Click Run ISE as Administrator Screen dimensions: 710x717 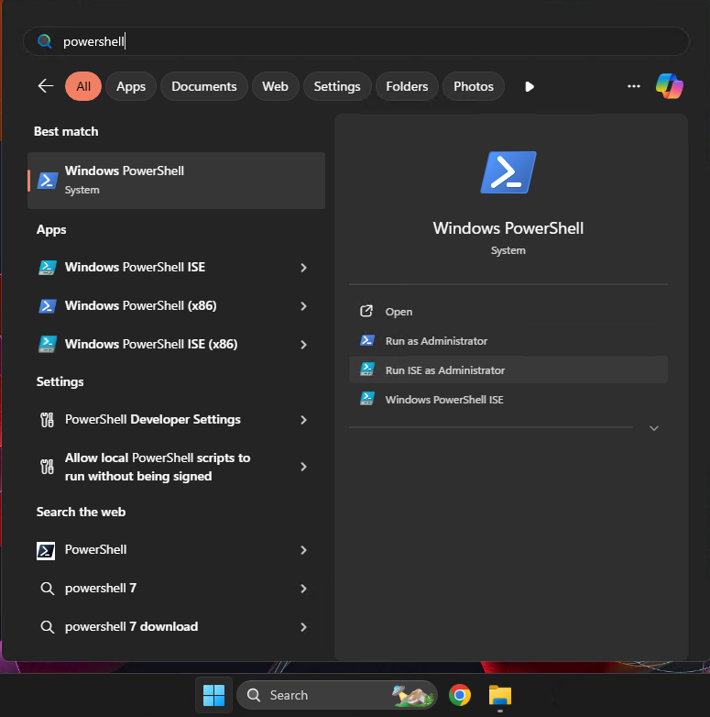click(x=444, y=370)
